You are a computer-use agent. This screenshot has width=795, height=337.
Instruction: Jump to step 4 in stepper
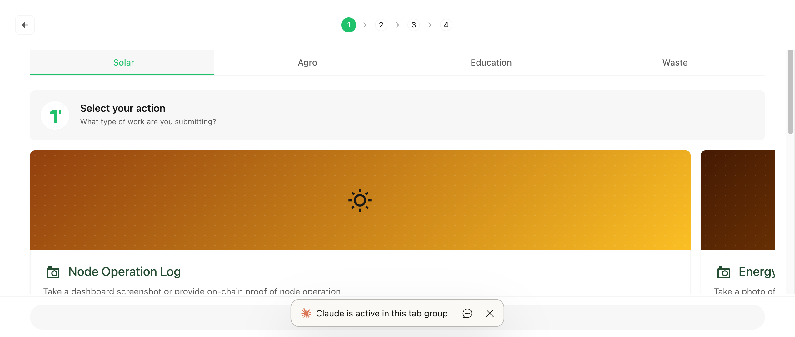point(446,25)
